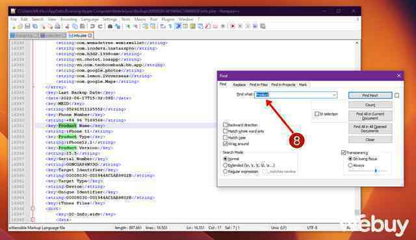Click the Find Next button
416x240 pixels.
[370, 95]
